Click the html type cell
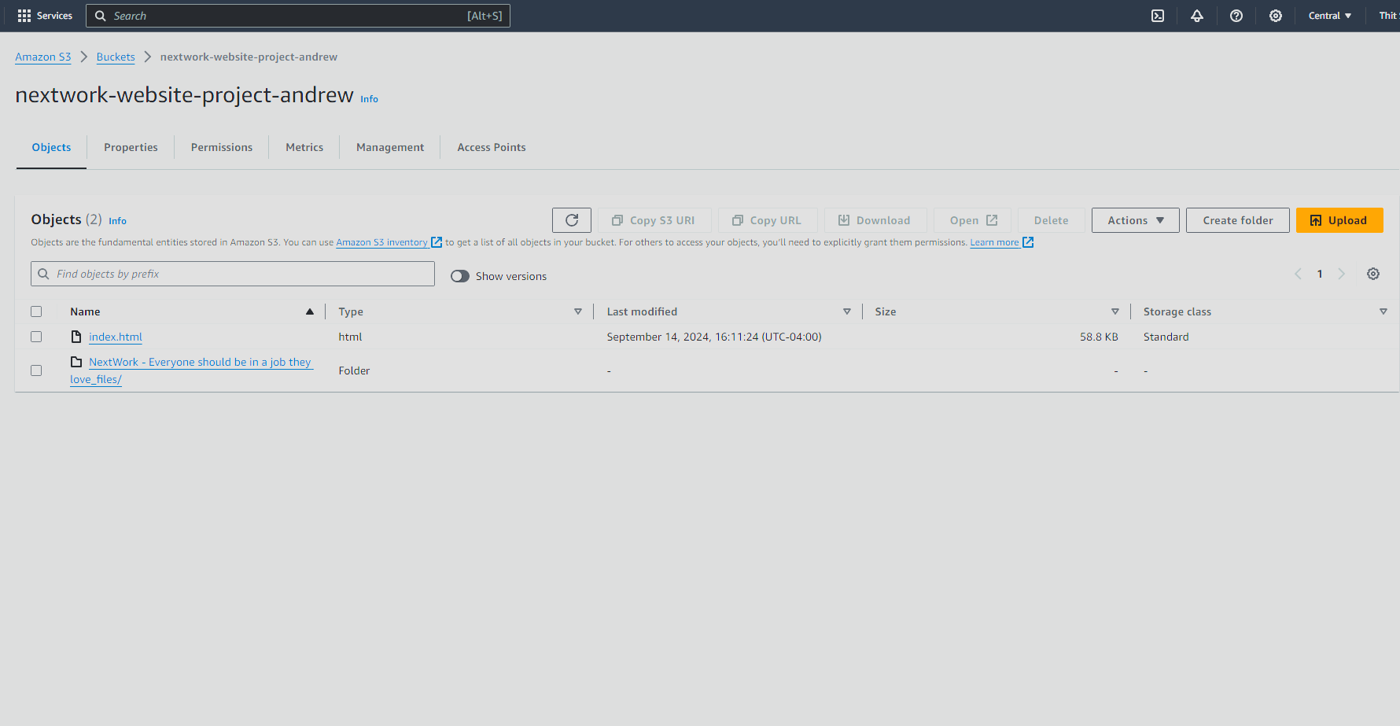This screenshot has height=726, width=1400. pos(350,337)
